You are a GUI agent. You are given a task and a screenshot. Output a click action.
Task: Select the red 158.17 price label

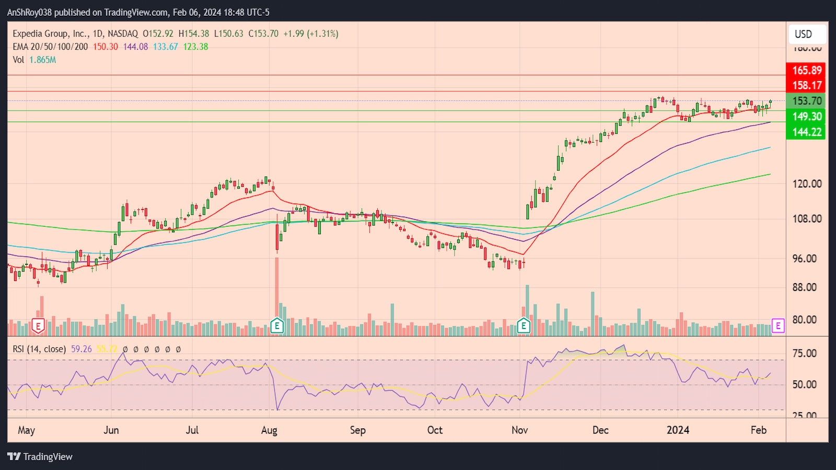(x=806, y=85)
